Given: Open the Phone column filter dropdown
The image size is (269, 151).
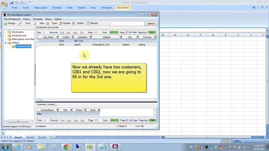Looking at the screenshot, I should click(x=85, y=110).
